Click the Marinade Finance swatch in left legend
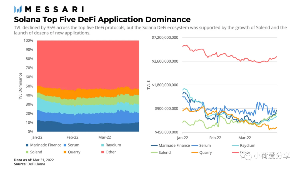 pos(27,145)
